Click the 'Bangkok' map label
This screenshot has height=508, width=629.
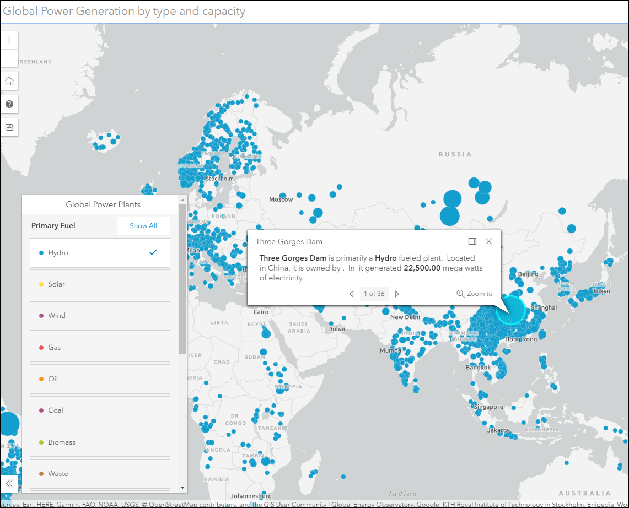click(478, 368)
